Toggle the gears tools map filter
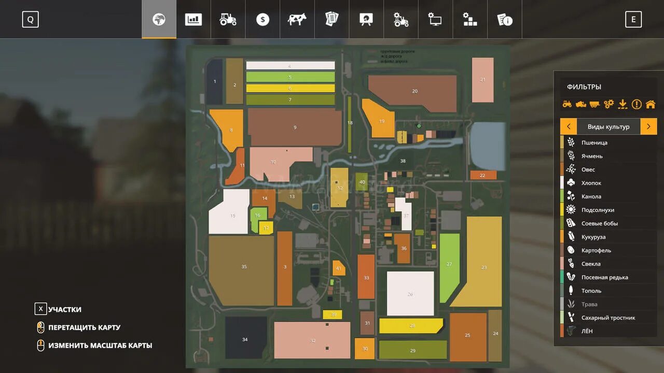664x373 pixels. tap(608, 104)
